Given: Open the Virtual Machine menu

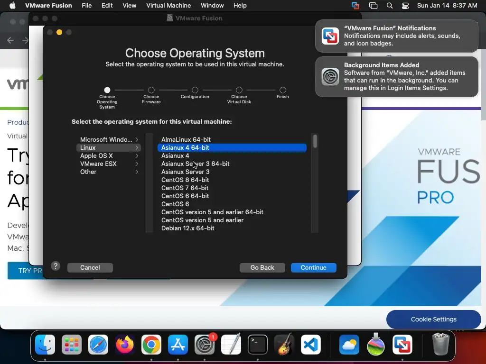Looking at the screenshot, I should [168, 6].
